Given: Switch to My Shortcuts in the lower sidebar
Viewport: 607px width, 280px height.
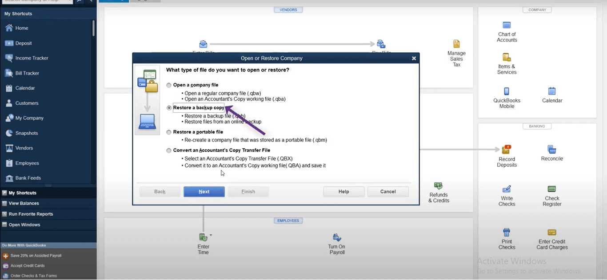Looking at the screenshot, I should point(48,193).
